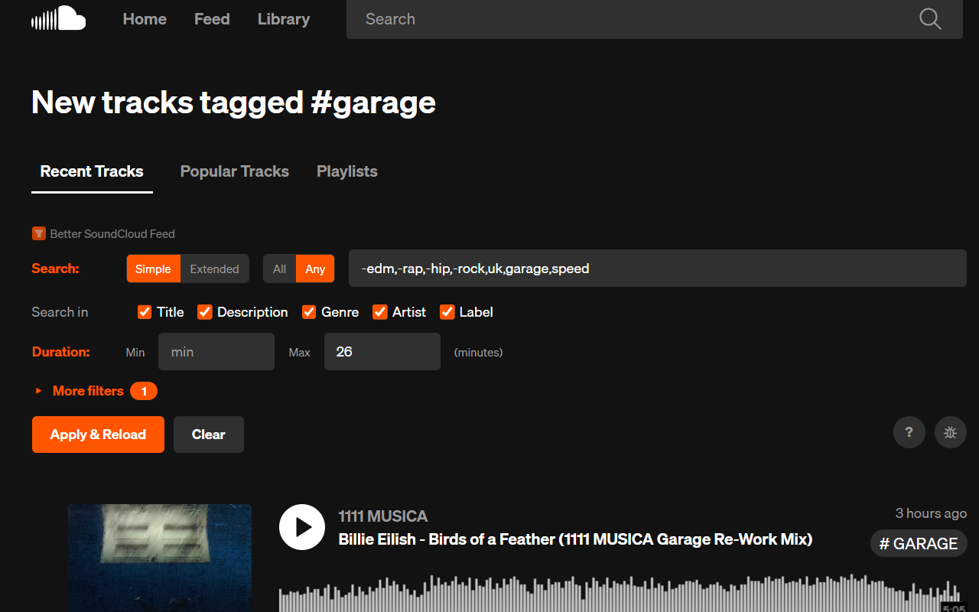
Task: Click the '3 hours ago' timestamp
Action: click(x=931, y=513)
